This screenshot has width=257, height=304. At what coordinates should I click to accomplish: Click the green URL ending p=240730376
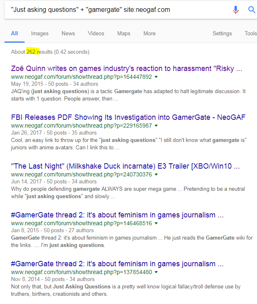[81, 175]
